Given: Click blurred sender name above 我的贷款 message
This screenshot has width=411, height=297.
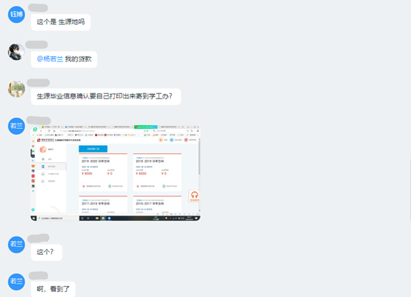Looking at the screenshot, I should click(36, 44).
